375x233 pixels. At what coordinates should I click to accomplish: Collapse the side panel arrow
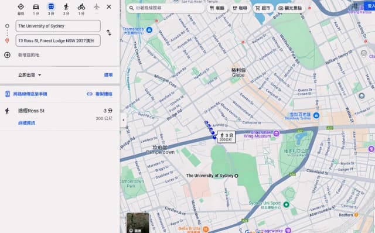coord(123,120)
